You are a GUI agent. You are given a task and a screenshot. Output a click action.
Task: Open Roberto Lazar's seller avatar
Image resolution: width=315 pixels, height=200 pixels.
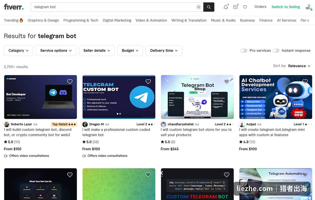(7, 124)
